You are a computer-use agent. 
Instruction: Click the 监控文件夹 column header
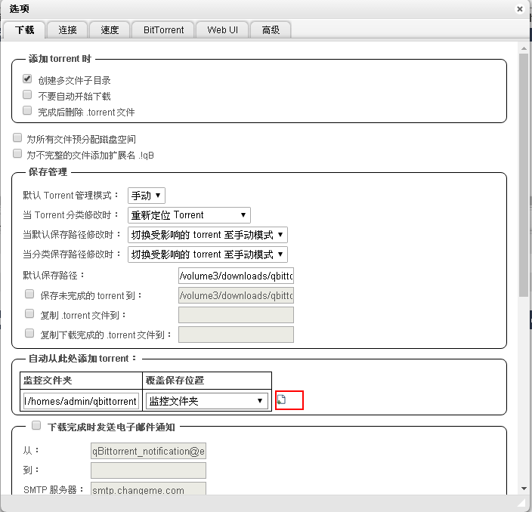pos(81,381)
